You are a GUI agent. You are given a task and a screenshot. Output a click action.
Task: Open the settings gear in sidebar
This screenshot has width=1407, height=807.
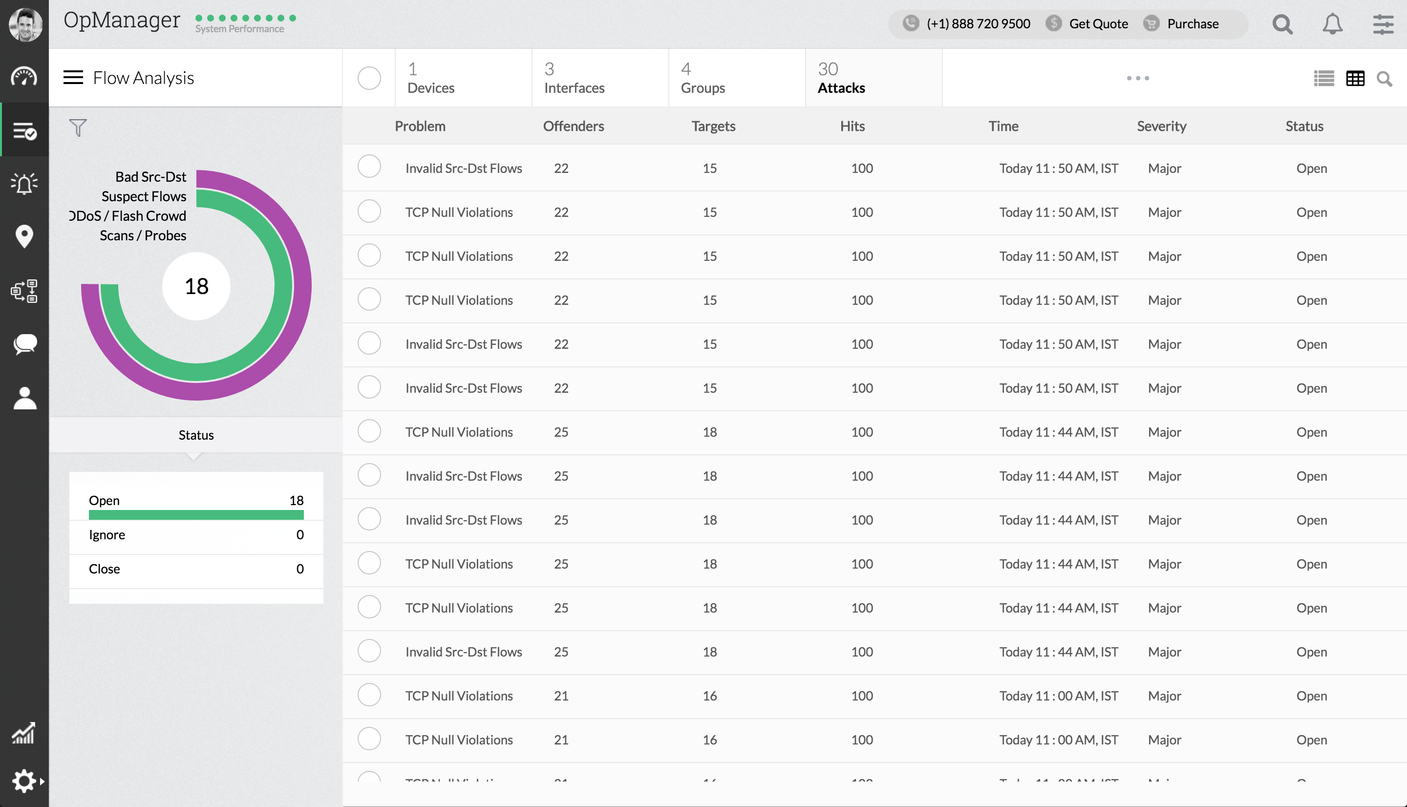(x=24, y=781)
